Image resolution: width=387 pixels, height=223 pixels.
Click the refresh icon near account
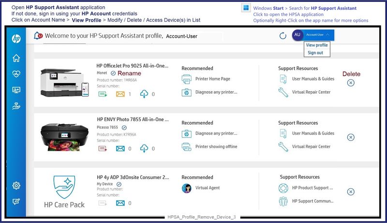[283, 36]
